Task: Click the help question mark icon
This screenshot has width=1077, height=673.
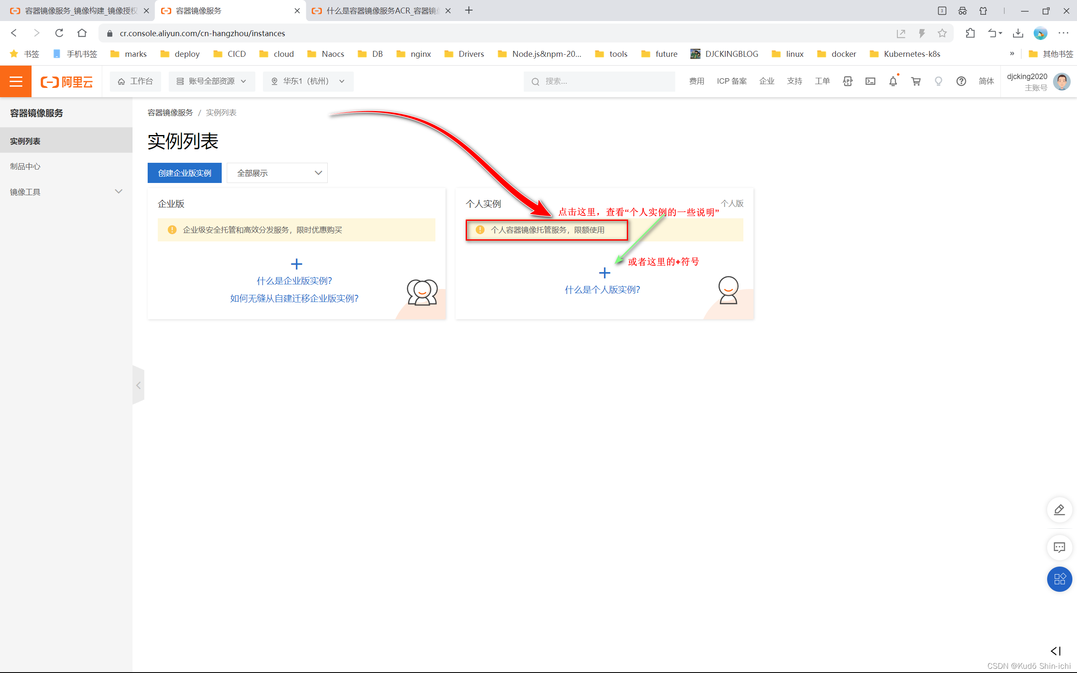Action: [x=961, y=82]
